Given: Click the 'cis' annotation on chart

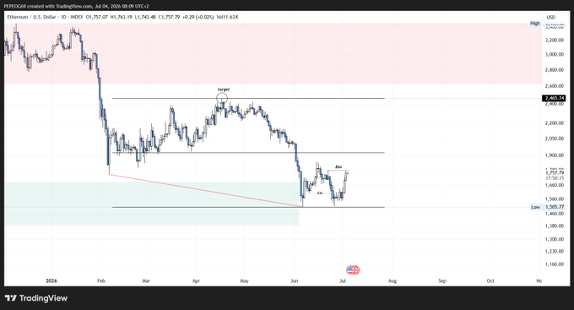Looking at the screenshot, I should (320, 193).
